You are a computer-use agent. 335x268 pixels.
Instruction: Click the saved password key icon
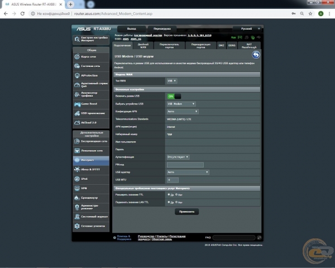294,13
